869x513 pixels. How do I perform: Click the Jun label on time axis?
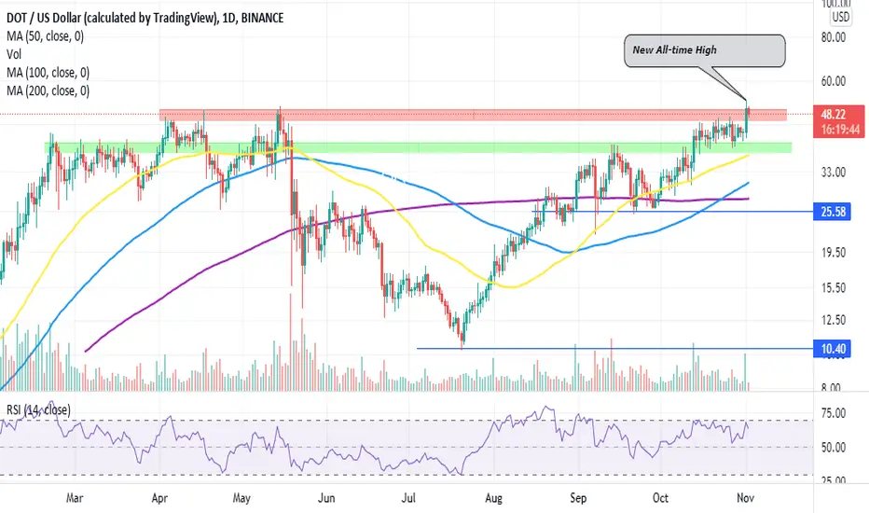[326, 498]
